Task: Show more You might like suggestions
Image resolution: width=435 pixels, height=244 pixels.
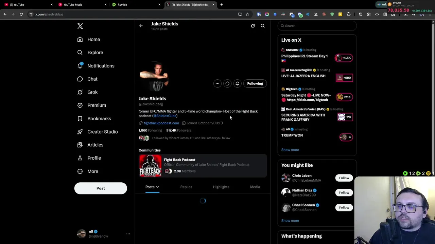Action: pos(290,221)
